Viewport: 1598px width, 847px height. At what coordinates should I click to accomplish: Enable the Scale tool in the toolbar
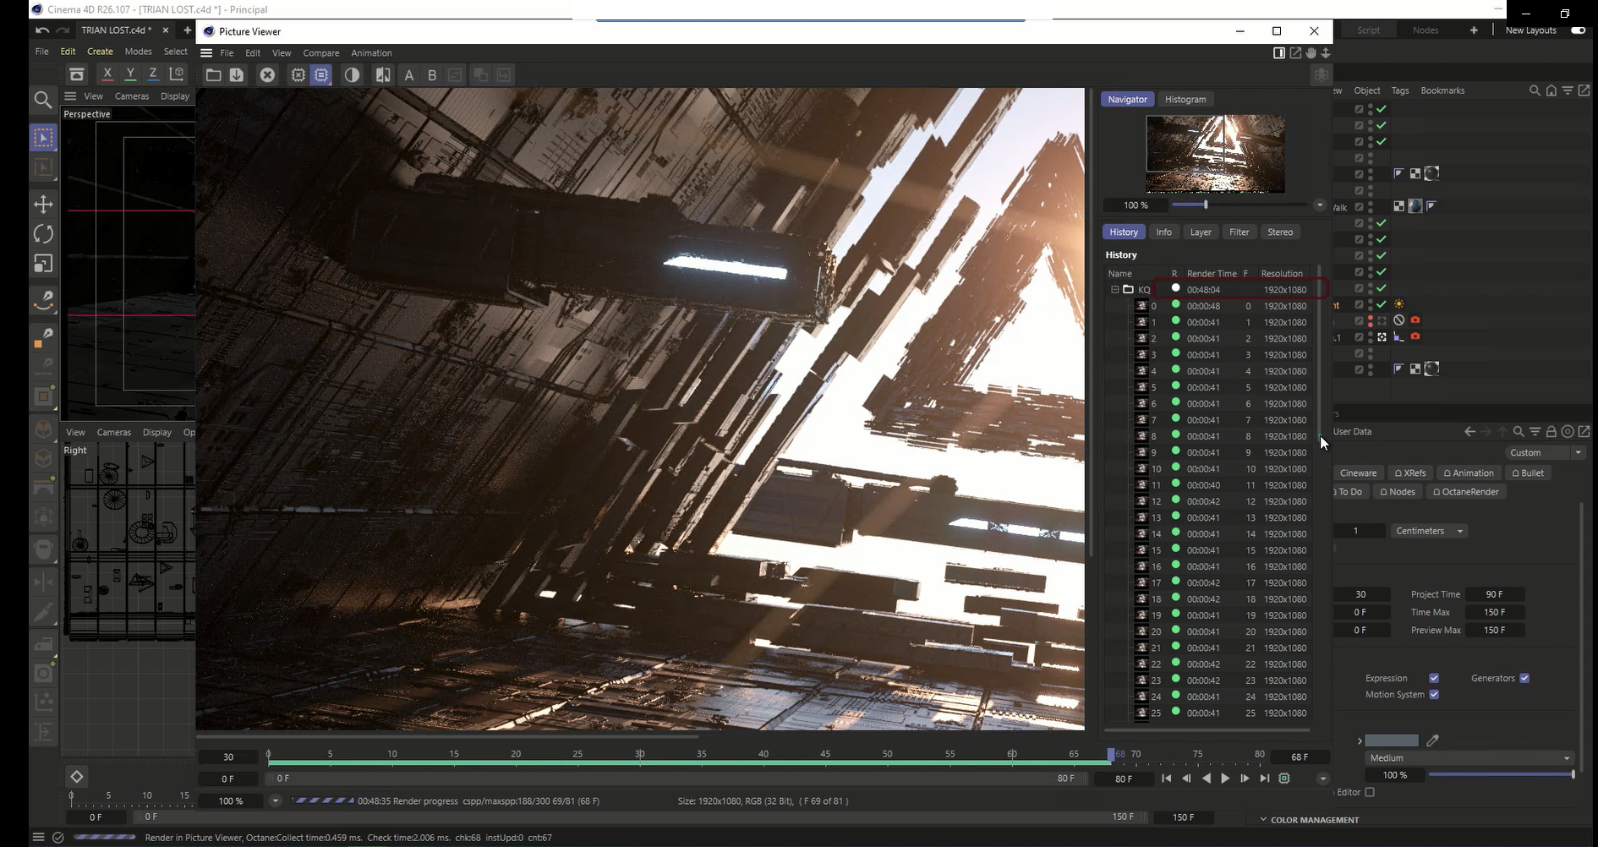click(43, 264)
